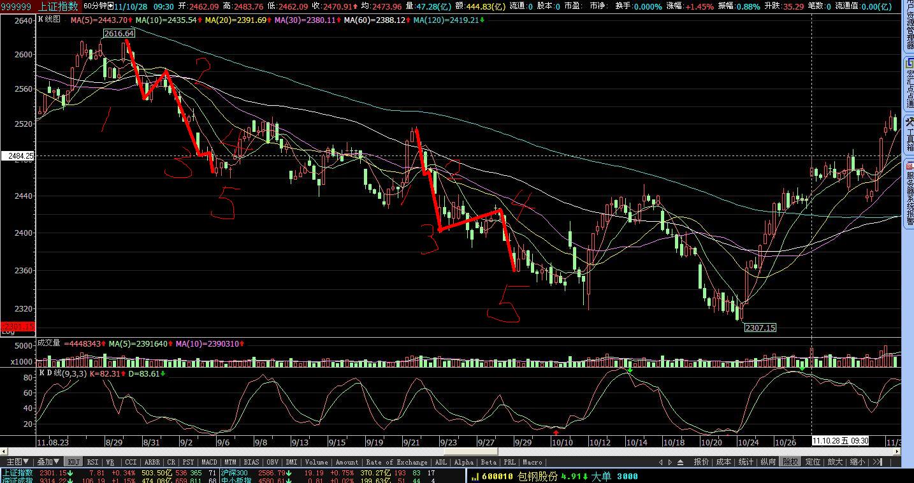Switch to the ADL indicator tab

click(440, 462)
